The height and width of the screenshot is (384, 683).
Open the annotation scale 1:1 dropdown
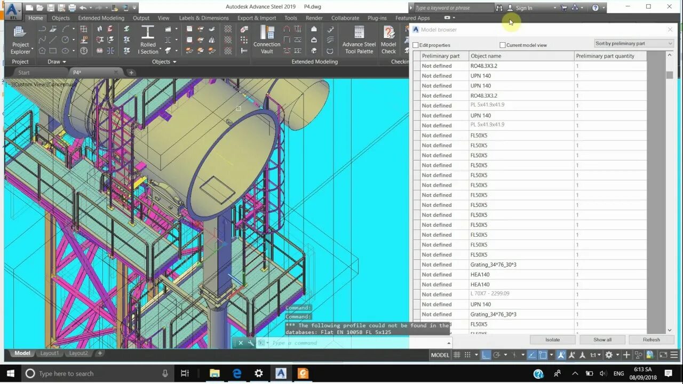[594, 355]
